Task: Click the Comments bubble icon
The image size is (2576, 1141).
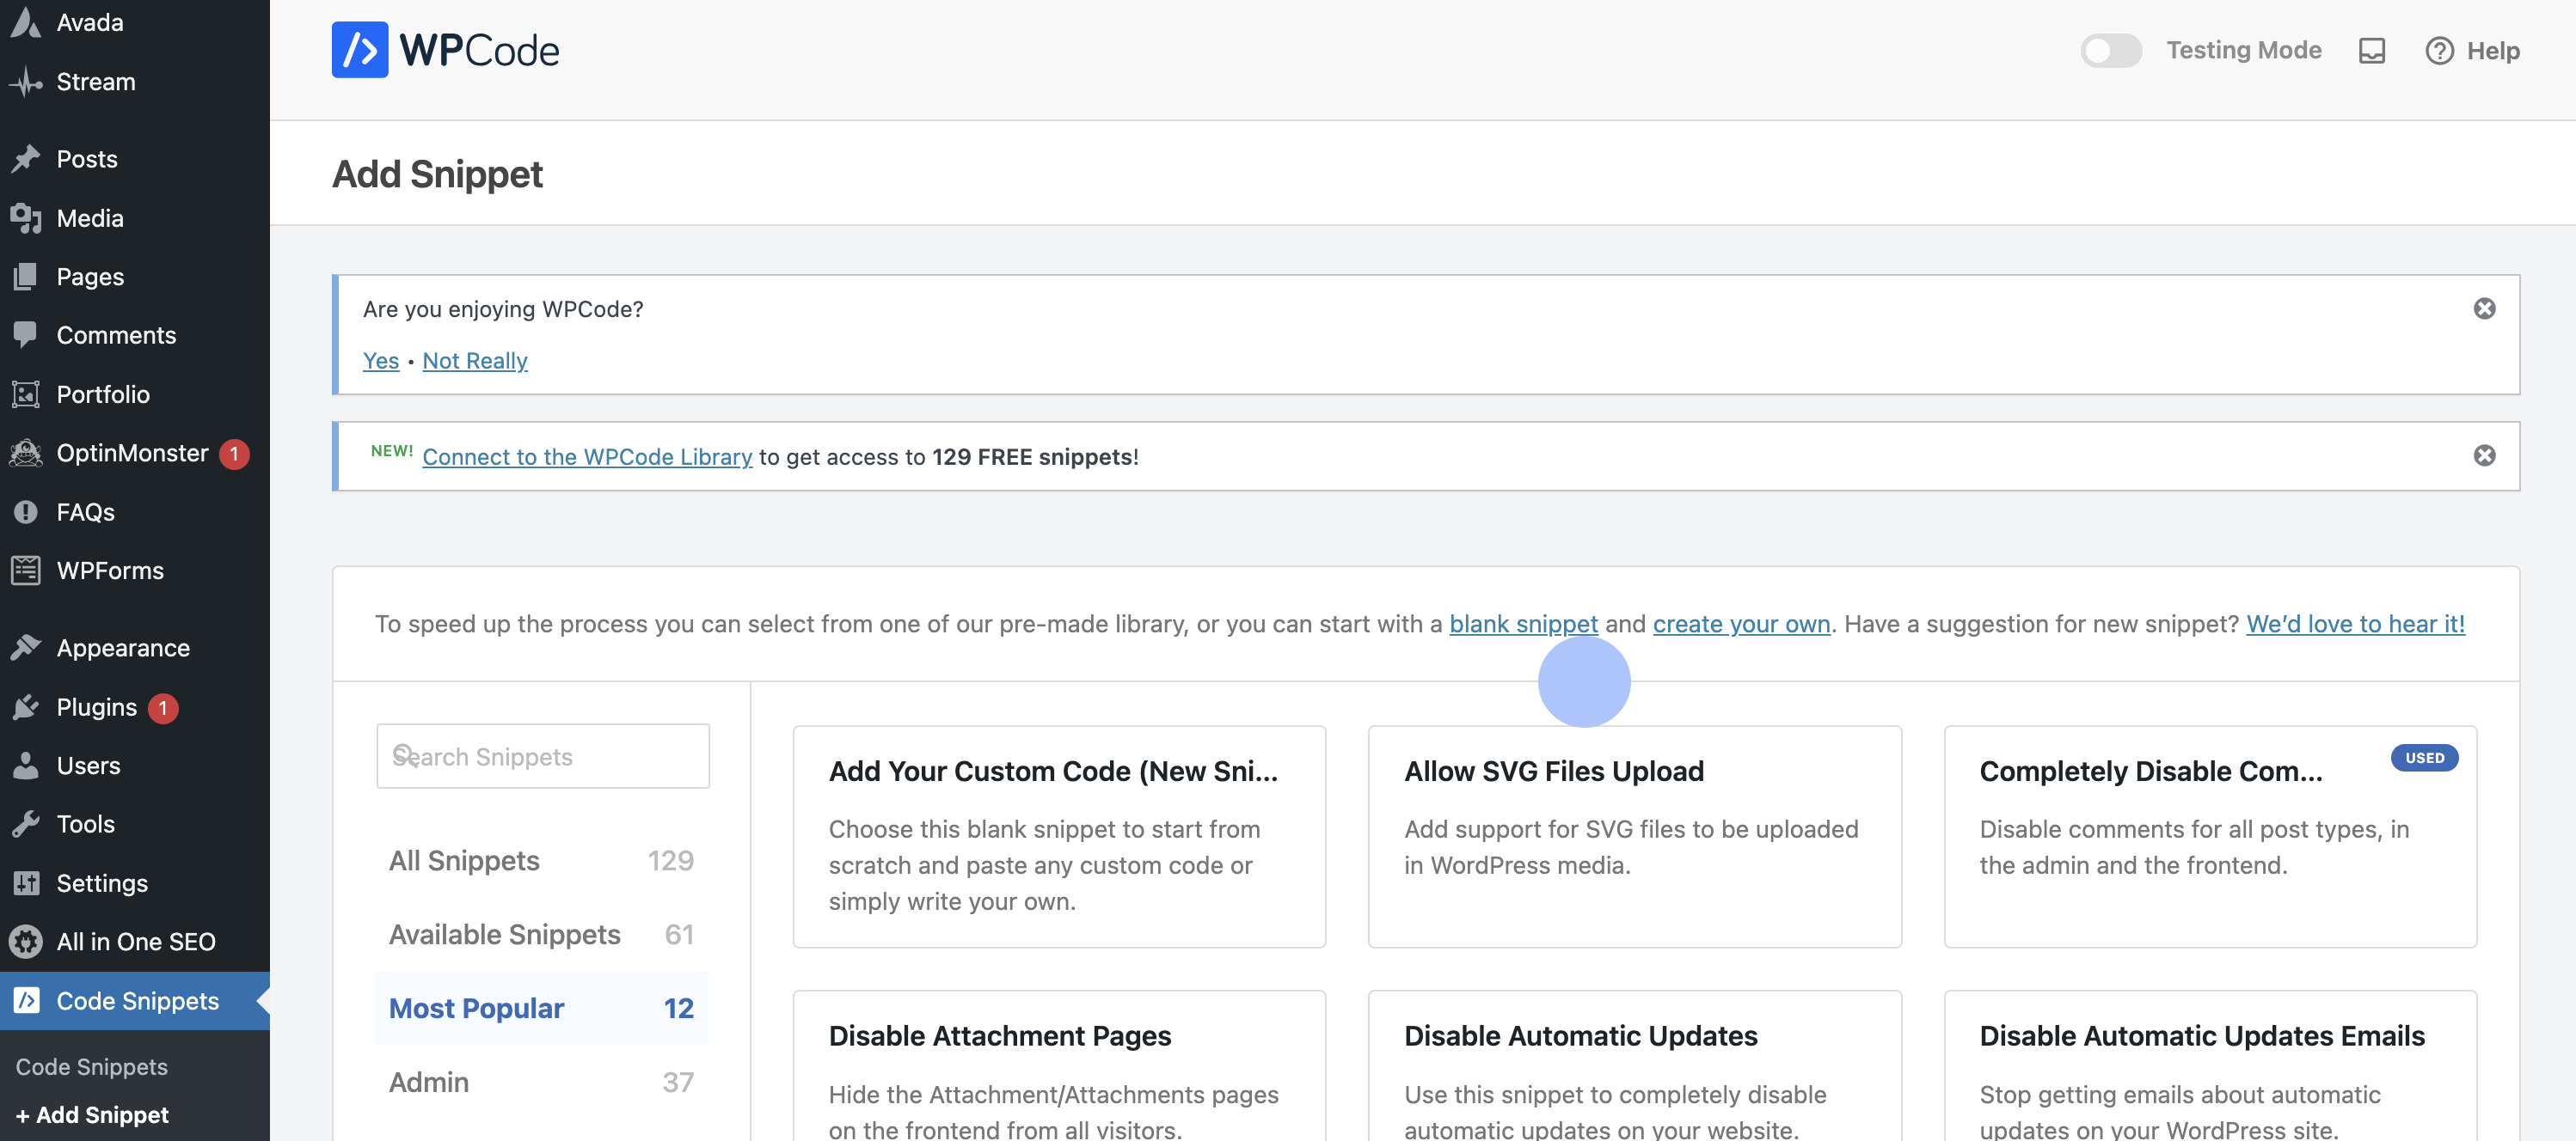Action: [x=26, y=335]
